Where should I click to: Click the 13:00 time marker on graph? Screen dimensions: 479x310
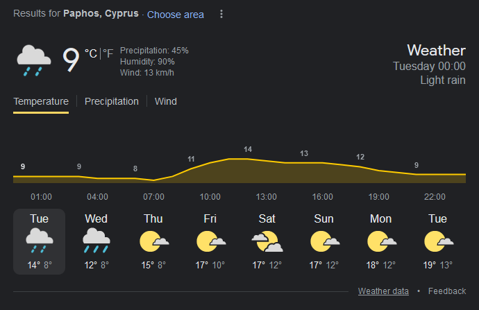point(266,197)
